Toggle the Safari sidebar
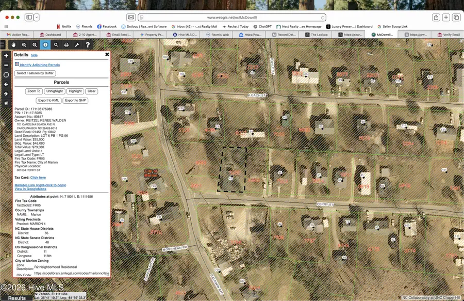Viewport: 464px width, 301px height. [x=29, y=17]
